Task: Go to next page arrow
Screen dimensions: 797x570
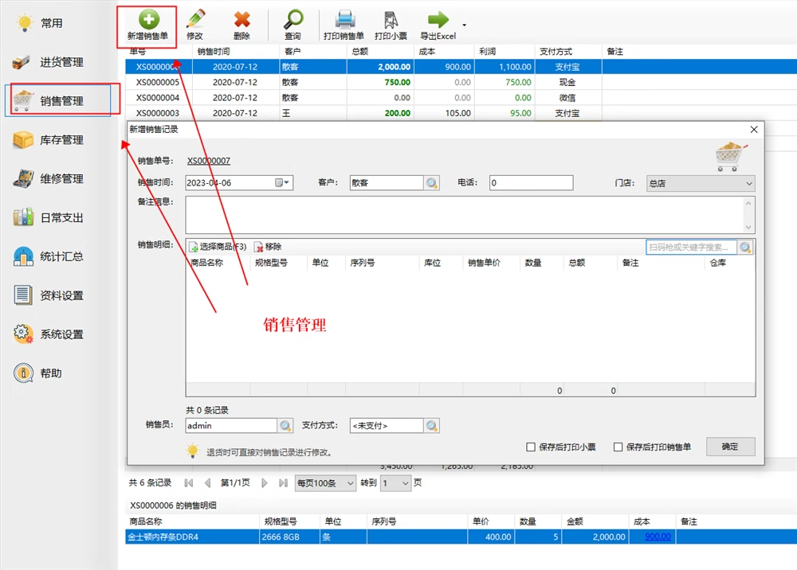Action: [265, 482]
